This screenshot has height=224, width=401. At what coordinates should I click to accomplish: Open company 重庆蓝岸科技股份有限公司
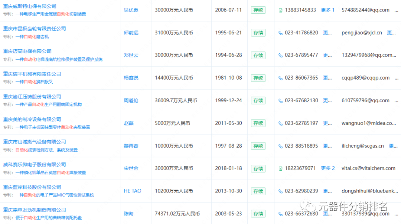click(x=32, y=187)
